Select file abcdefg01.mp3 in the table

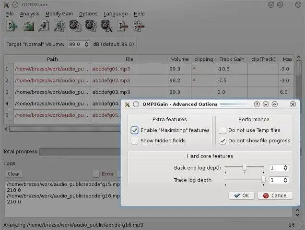coord(111,69)
